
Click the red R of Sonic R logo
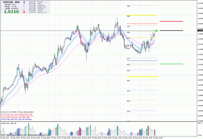click(x=24, y=12)
